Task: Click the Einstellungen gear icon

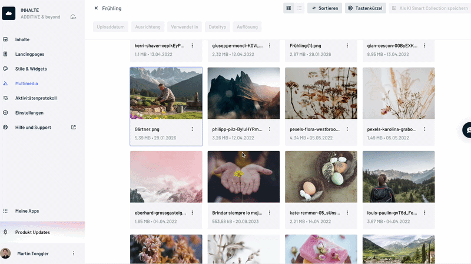Action: [5, 113]
